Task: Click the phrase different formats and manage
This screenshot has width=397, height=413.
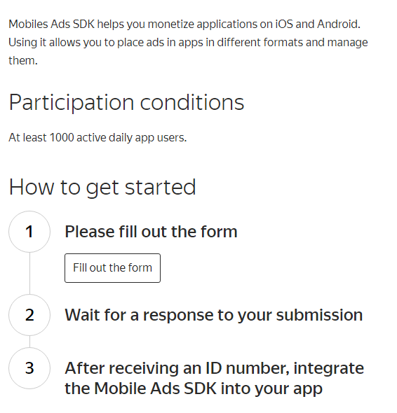Action: pos(292,43)
